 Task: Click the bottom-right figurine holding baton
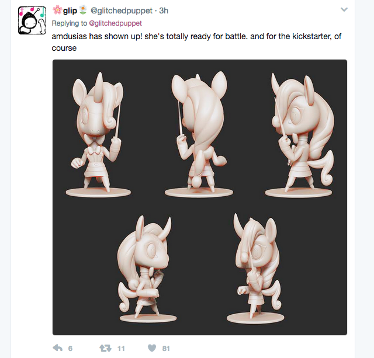point(256,268)
